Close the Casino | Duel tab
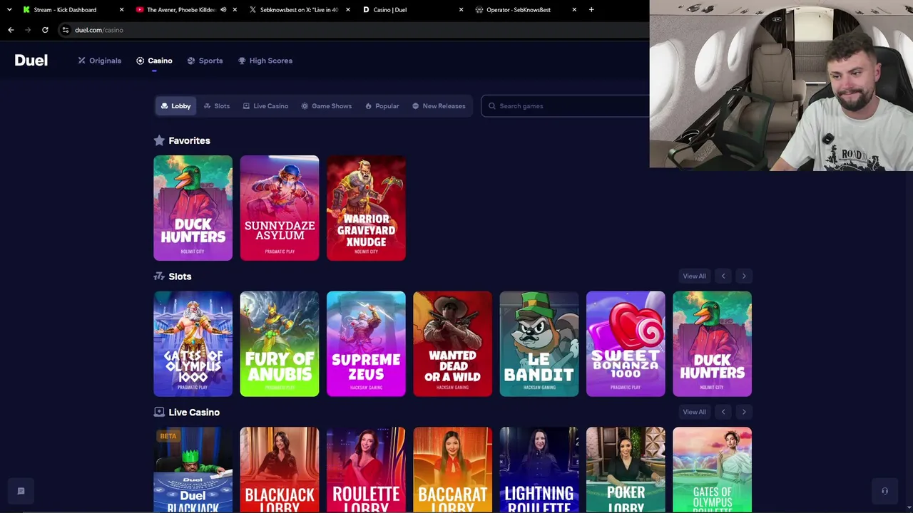Screen dimensions: 913x513 click(461, 10)
